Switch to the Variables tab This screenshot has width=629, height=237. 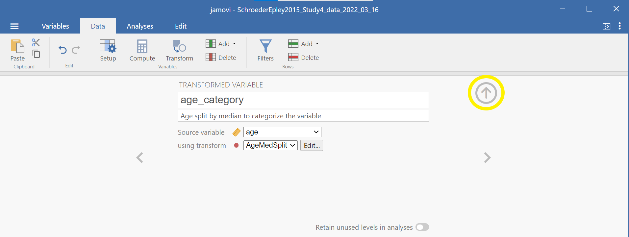[55, 26]
